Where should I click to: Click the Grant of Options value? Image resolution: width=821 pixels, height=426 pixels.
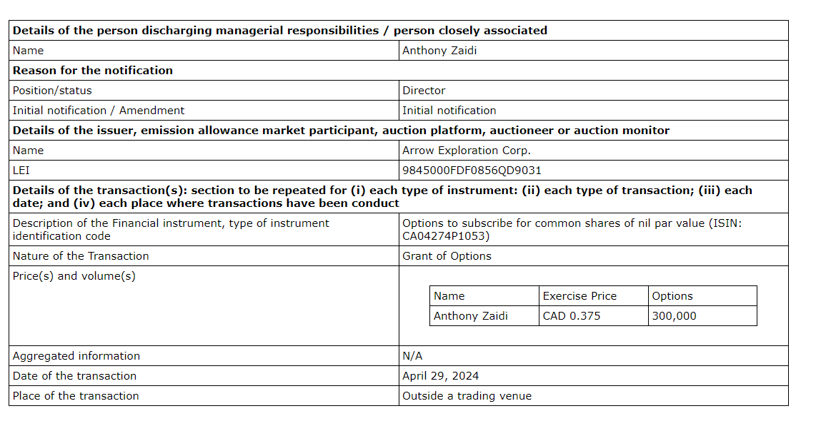click(x=447, y=256)
